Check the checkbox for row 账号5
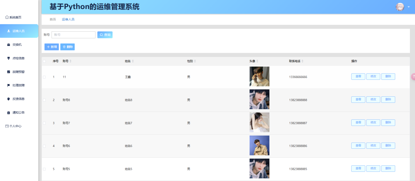The width and height of the screenshot is (415, 181). click(44, 169)
